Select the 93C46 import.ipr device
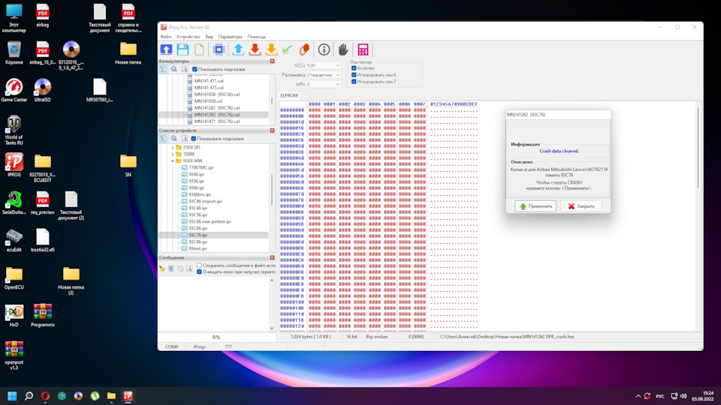Viewport: 721px width, 405px height. [x=205, y=201]
